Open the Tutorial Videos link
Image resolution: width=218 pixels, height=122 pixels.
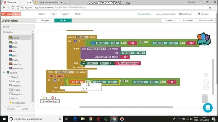(144, 14)
